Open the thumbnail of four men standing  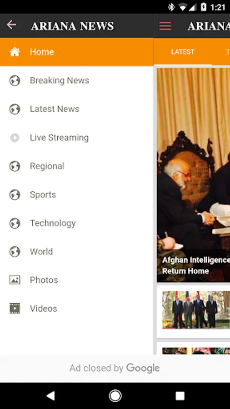point(196,309)
